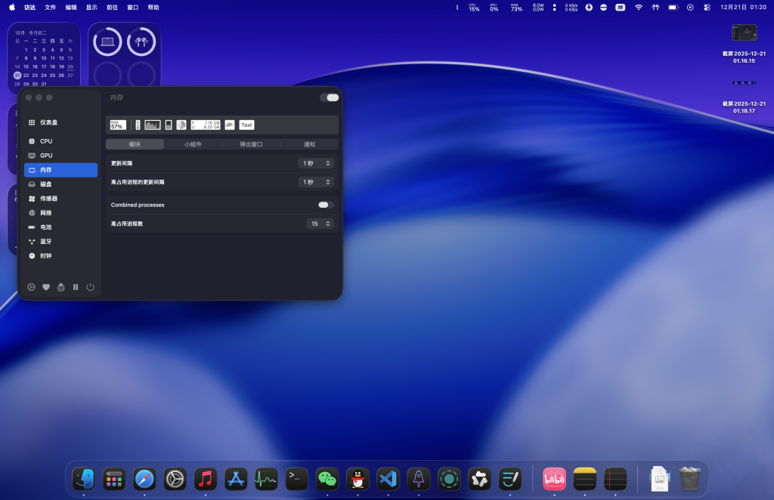Select the Text widget button

point(246,125)
